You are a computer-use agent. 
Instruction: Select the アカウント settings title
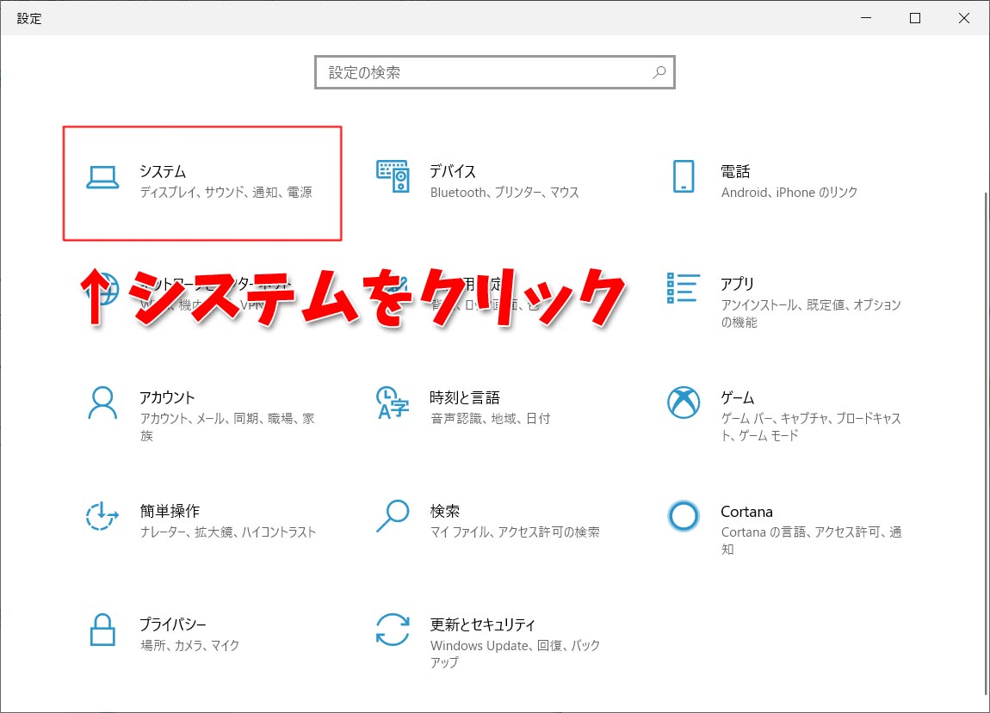click(x=167, y=397)
